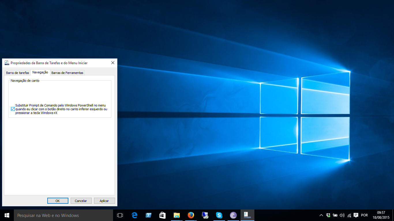Open the Barras de Ferramentas tab
Screen dimensions: 394x221
coord(67,73)
